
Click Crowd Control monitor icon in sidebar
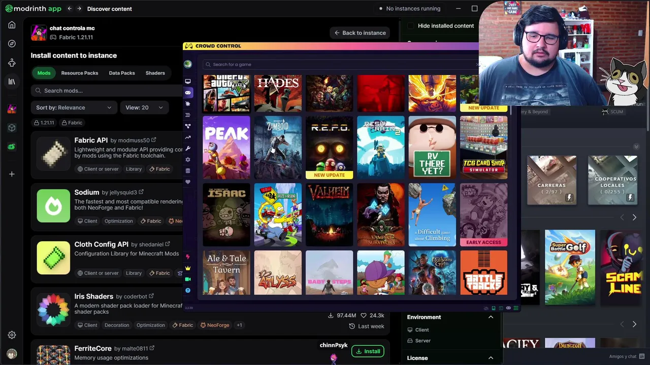click(188, 81)
